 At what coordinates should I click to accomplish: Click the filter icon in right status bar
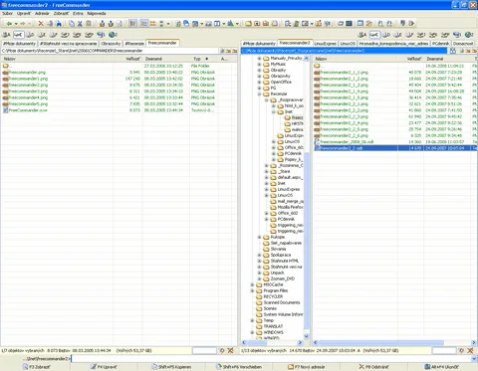click(x=461, y=350)
